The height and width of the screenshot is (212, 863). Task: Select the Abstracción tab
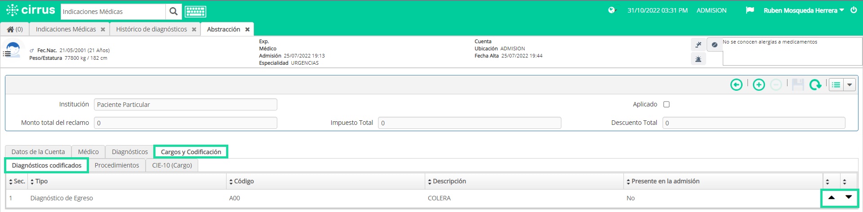(223, 29)
